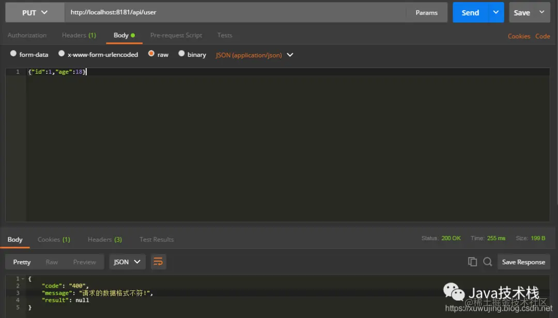The image size is (558, 318).
Task: Open response format JSON dropdown
Action: (127, 262)
